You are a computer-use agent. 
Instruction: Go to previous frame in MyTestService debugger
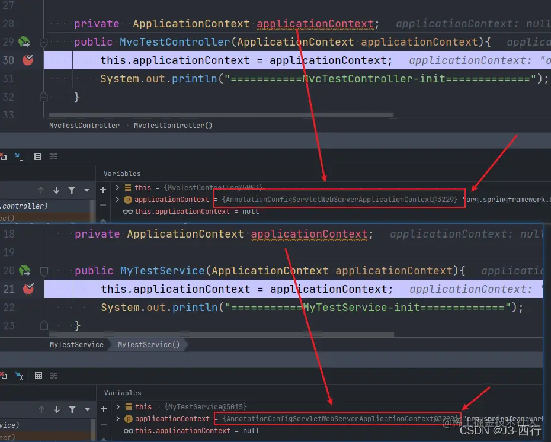click(x=41, y=409)
